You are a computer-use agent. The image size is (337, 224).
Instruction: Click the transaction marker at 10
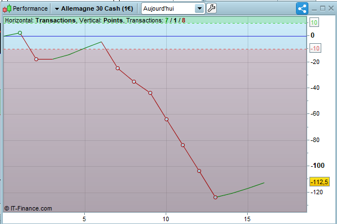(x=166, y=119)
